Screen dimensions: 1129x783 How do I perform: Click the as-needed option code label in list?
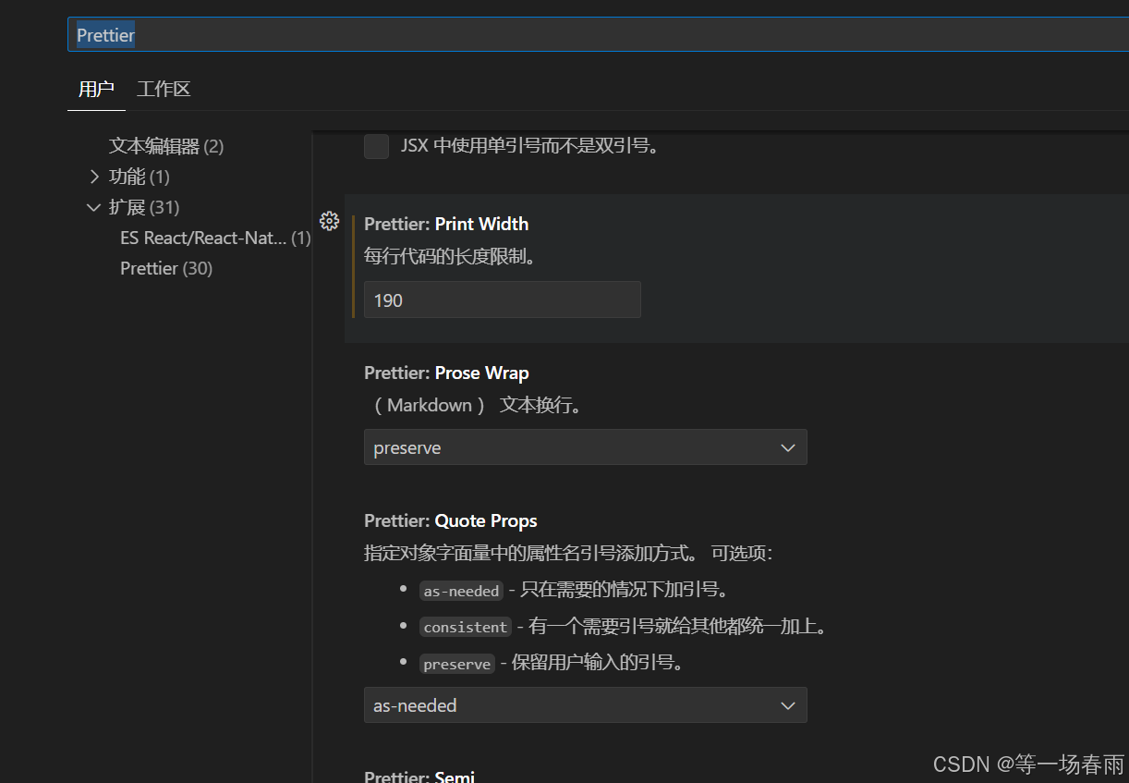tap(462, 591)
